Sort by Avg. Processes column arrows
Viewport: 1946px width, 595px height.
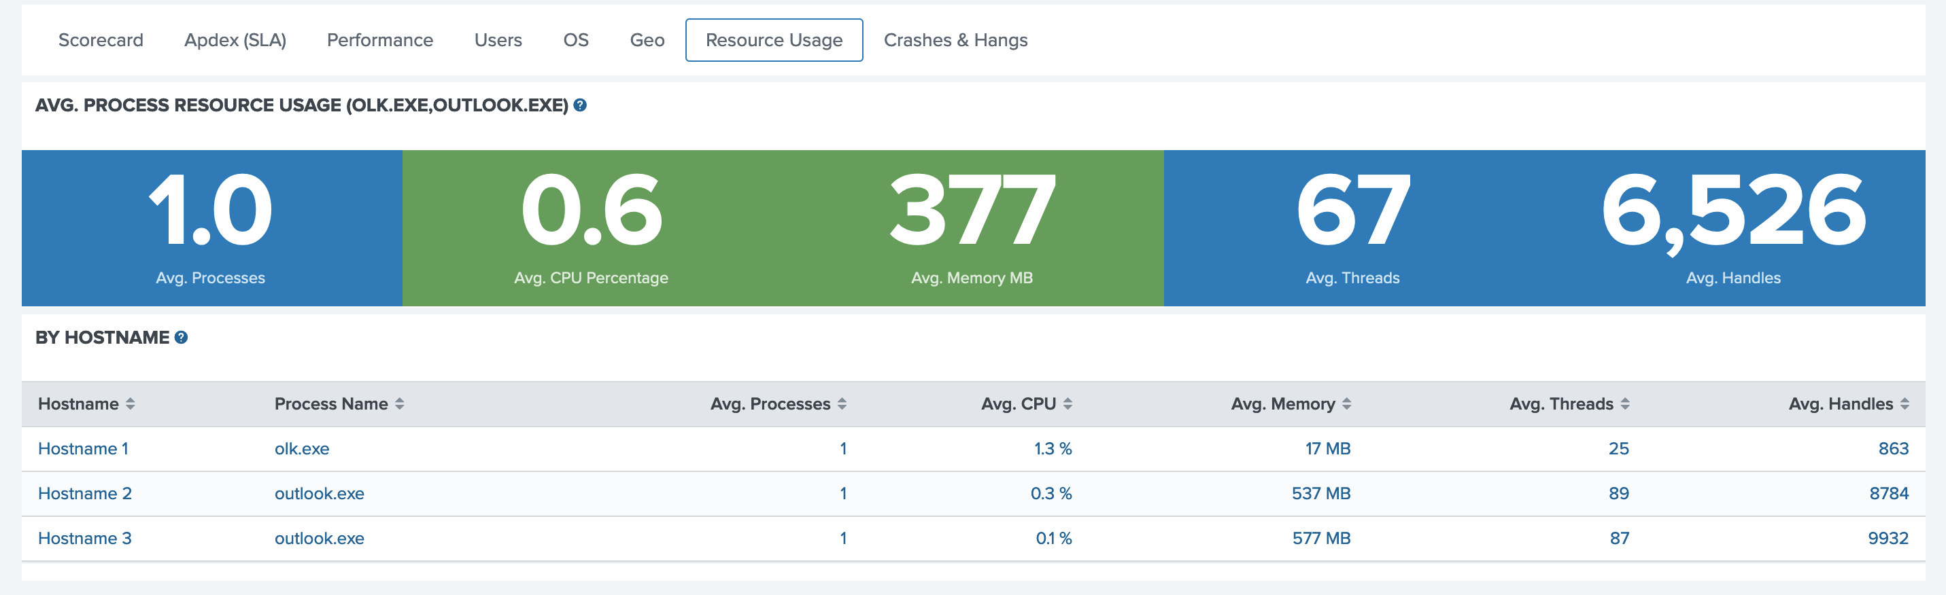coord(842,404)
